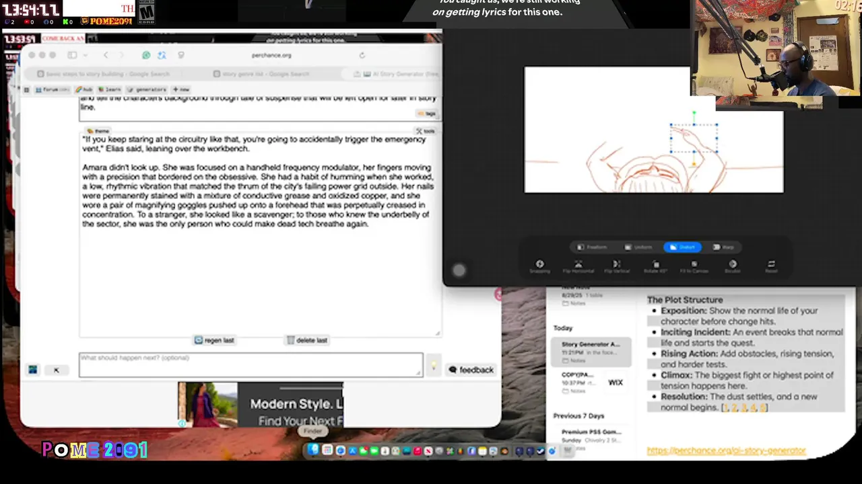
Task: Click the green extension icon in Safari toolbar
Action: point(146,55)
